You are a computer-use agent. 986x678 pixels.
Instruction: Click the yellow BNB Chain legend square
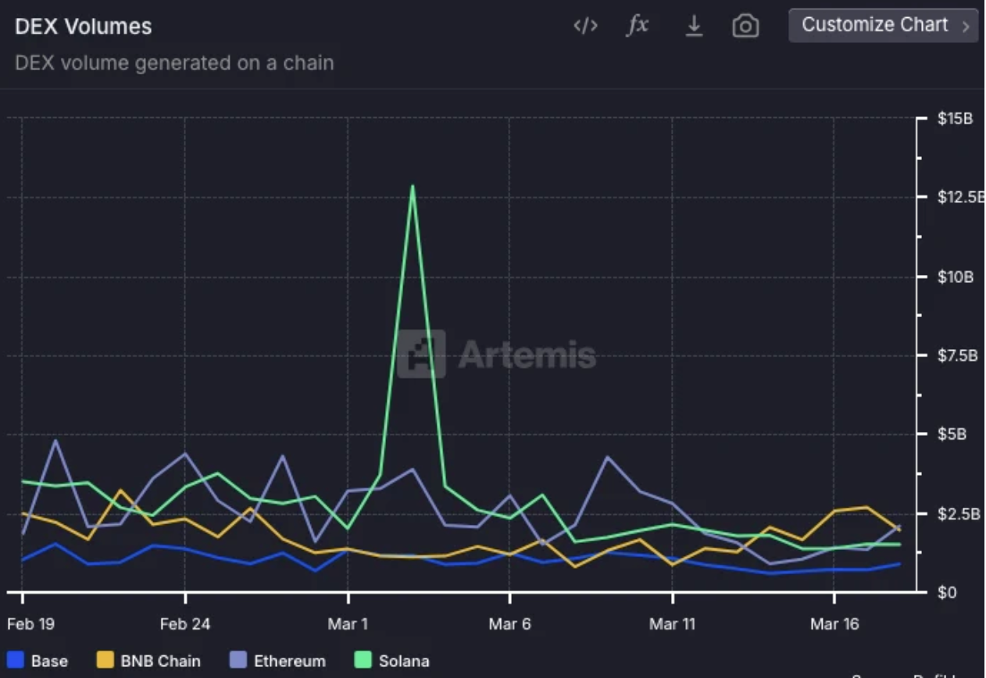[105, 660]
